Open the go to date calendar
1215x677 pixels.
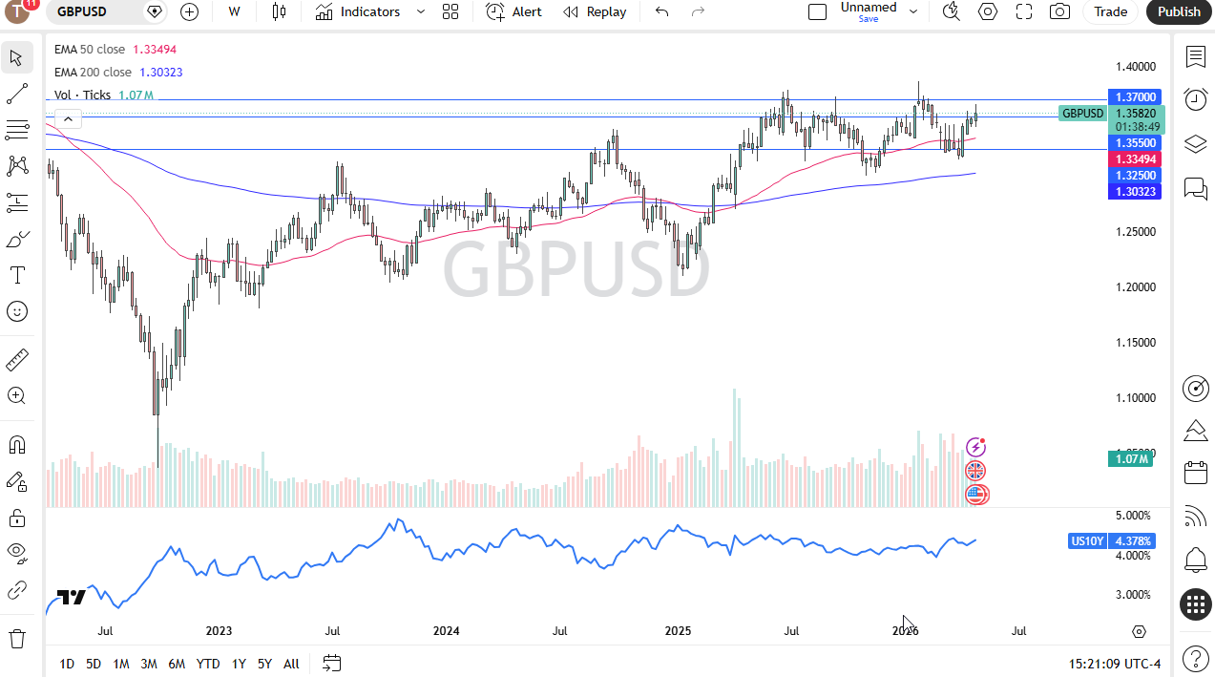[x=331, y=663]
